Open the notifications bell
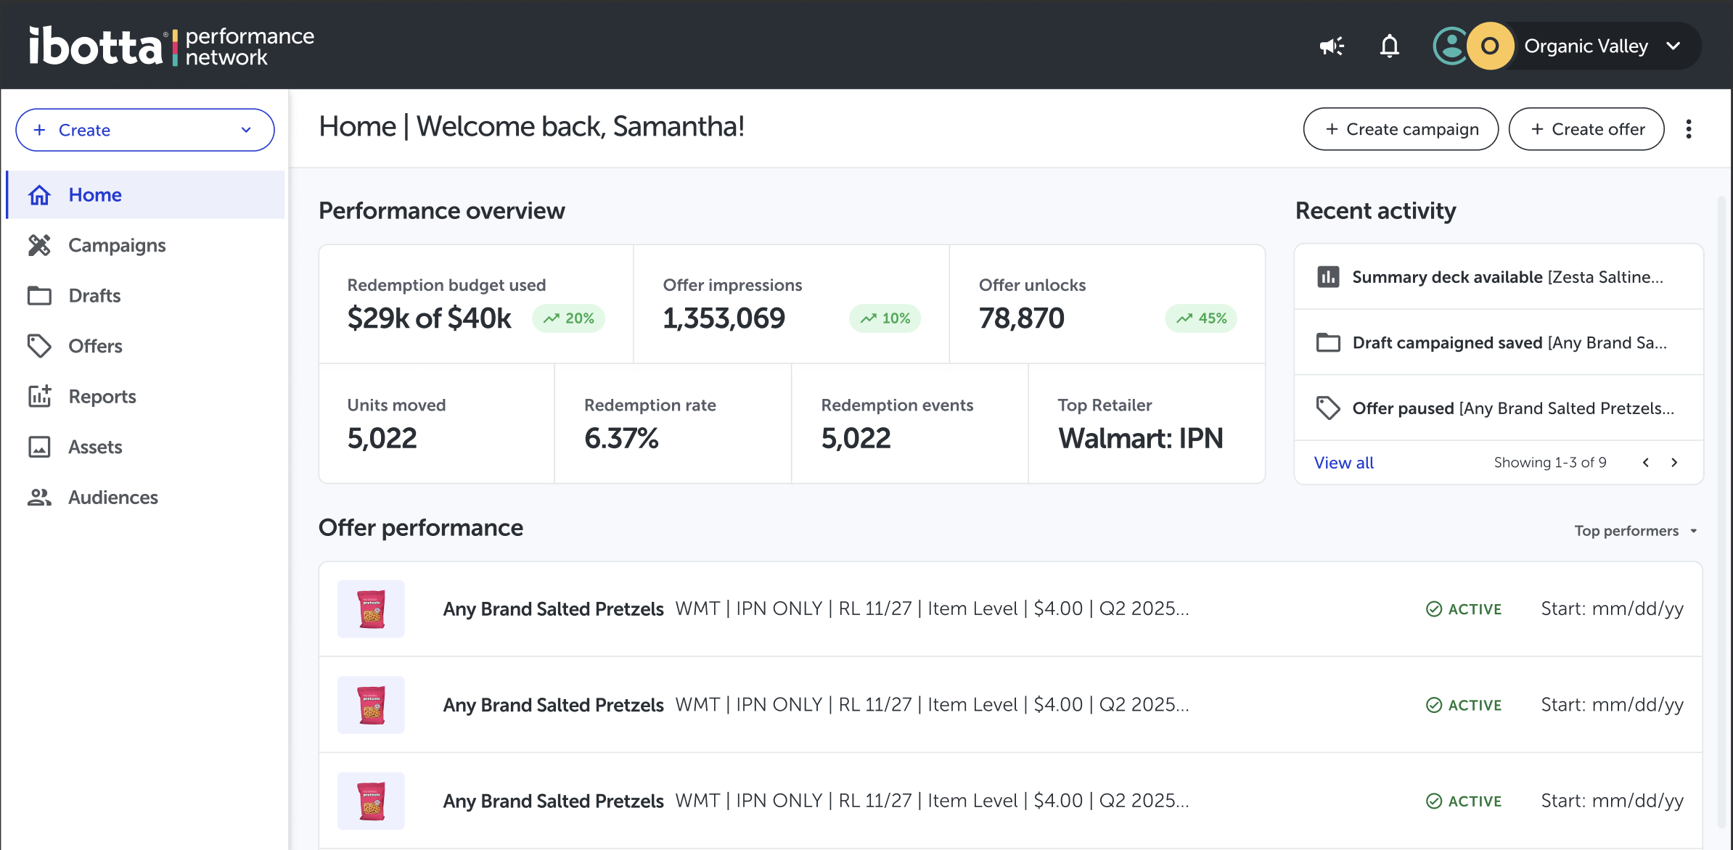1733x850 pixels. pyautogui.click(x=1389, y=46)
